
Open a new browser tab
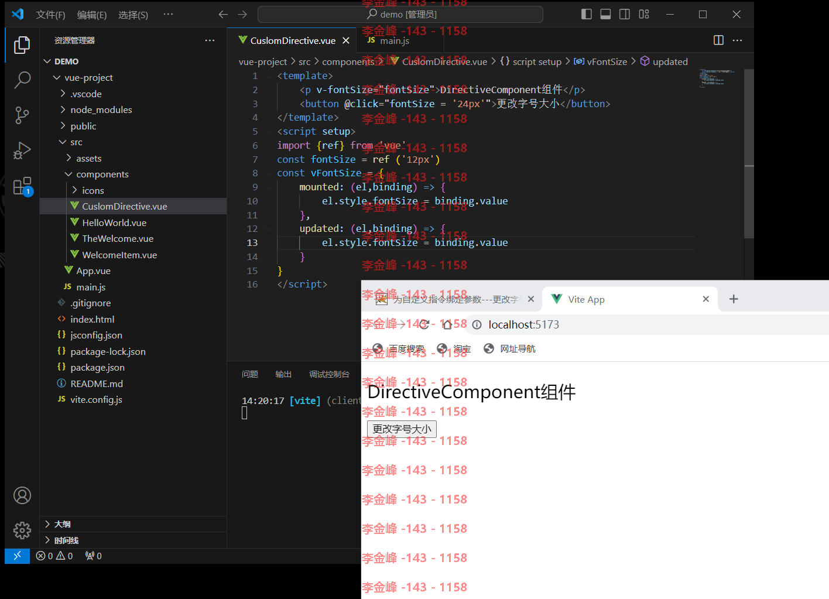tap(734, 299)
